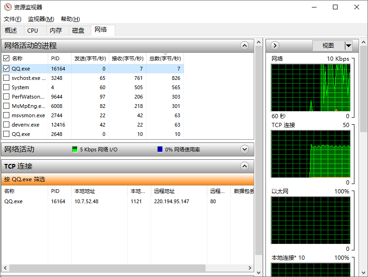This screenshot has height=277, width=368.
Task: Check the PerfWatson process checkbox
Action: click(x=7, y=97)
